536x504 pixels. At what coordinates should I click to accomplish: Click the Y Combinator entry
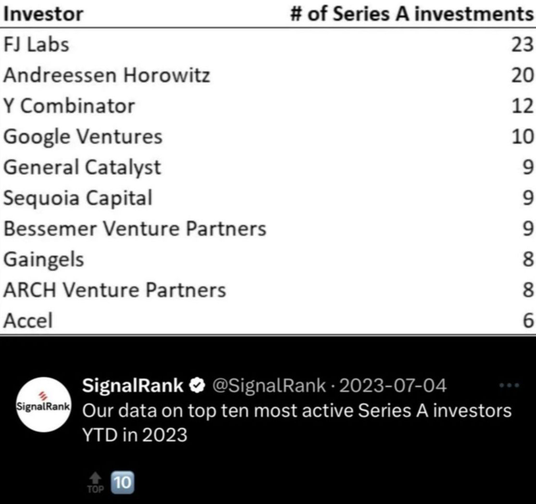[x=69, y=106]
